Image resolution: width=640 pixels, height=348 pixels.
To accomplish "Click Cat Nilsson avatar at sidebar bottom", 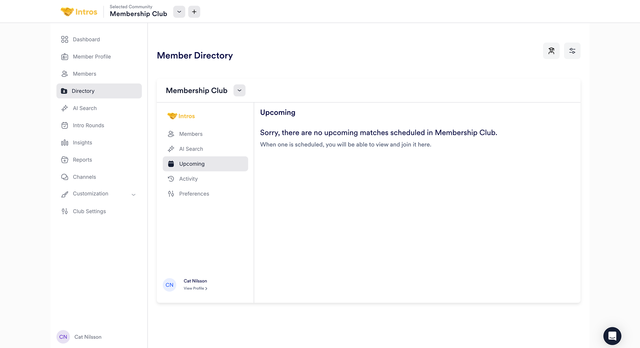I will pos(63,337).
